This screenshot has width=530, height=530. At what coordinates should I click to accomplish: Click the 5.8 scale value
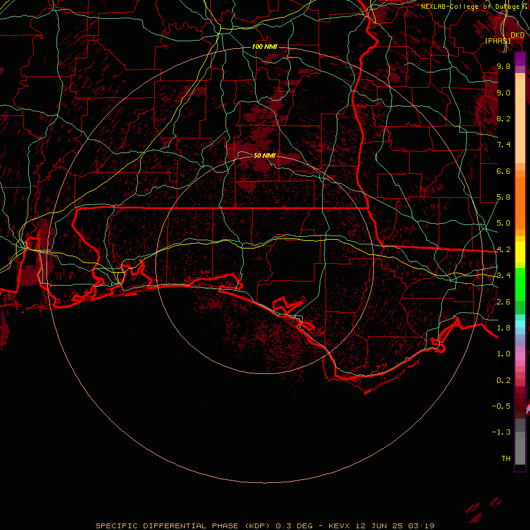click(503, 197)
